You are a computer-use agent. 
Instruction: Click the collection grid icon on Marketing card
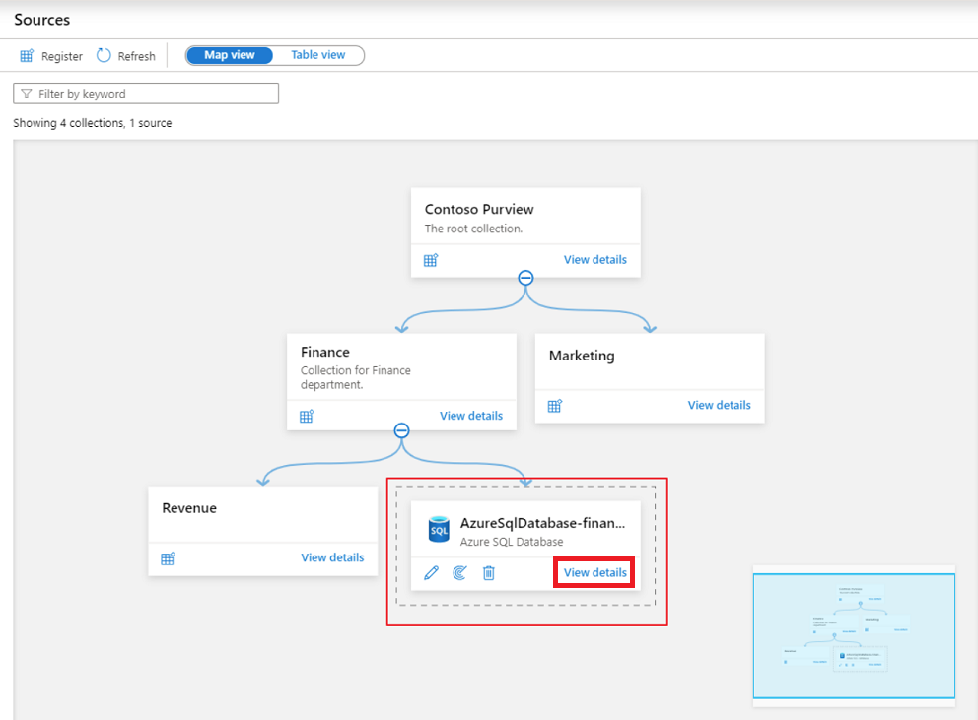click(555, 405)
